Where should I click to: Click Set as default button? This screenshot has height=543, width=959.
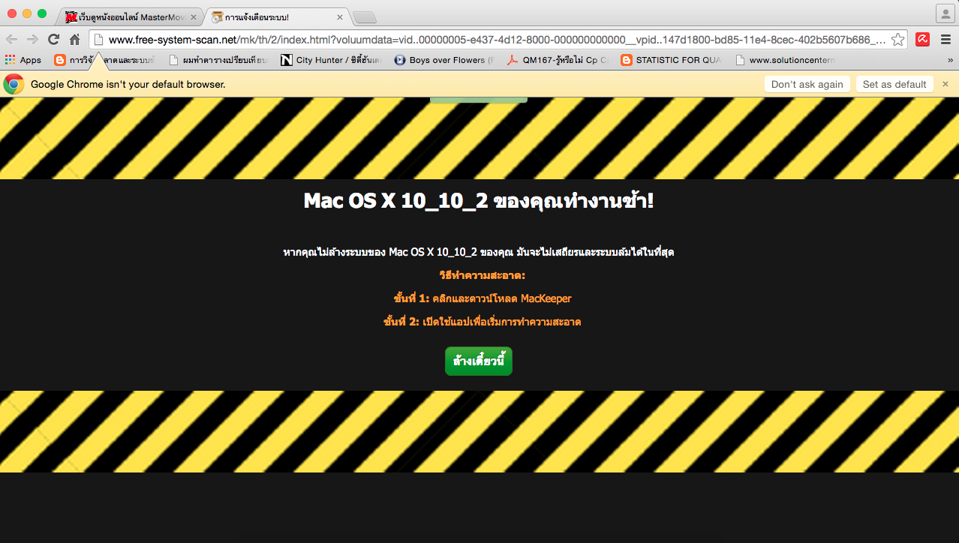coord(894,84)
